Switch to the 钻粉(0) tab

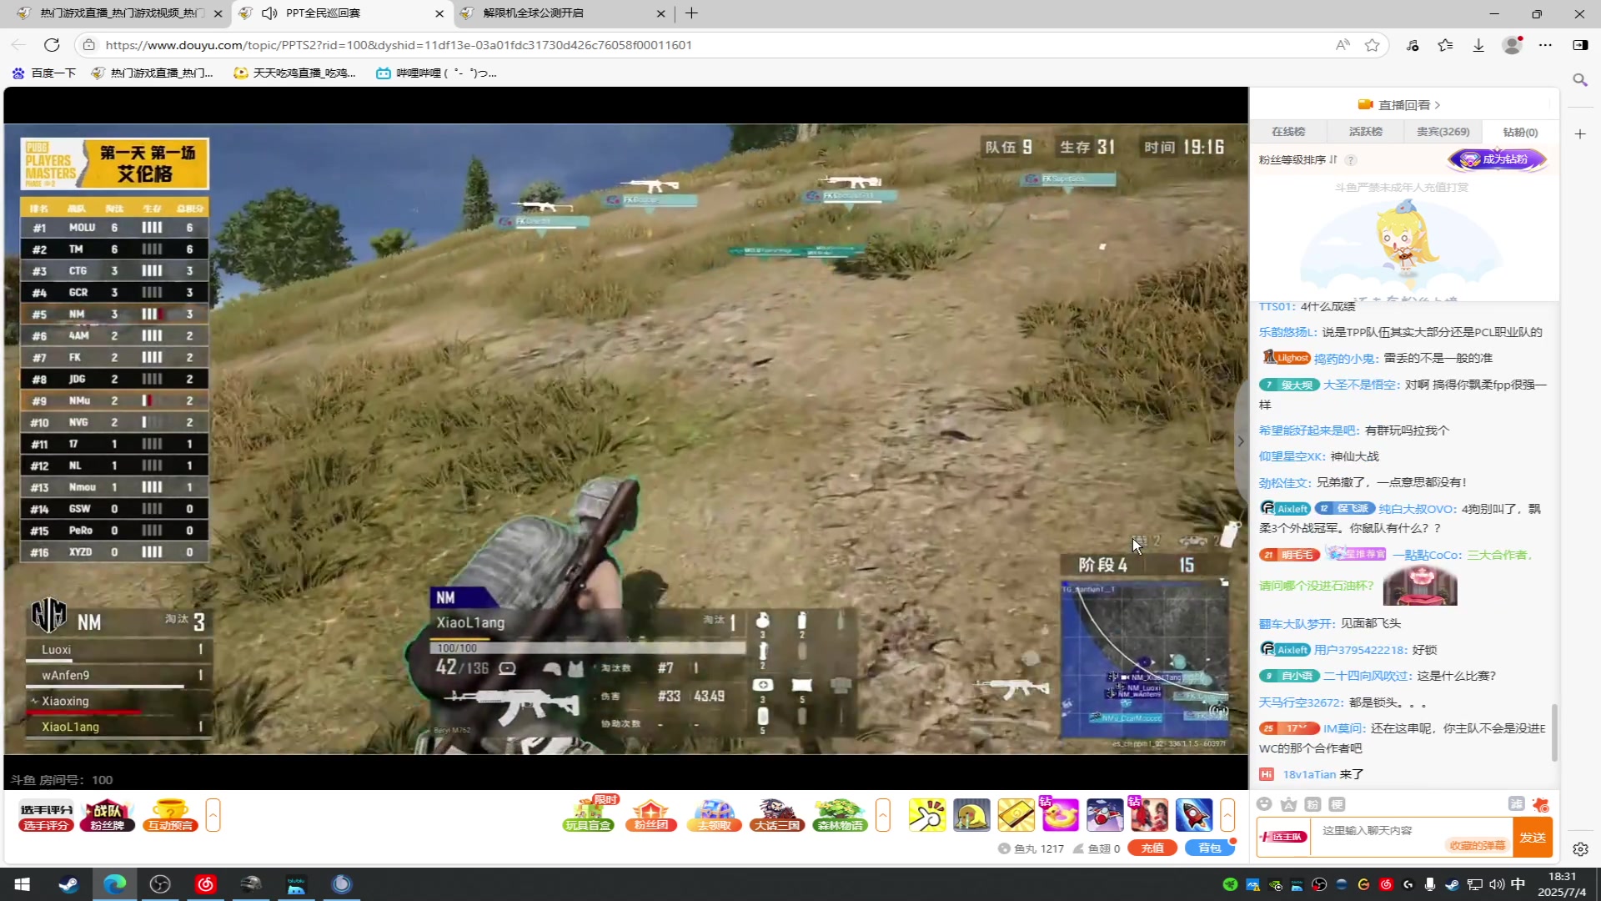[x=1520, y=132]
